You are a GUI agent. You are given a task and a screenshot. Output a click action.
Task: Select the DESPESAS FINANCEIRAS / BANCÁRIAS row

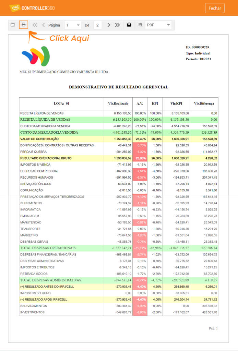(118, 255)
